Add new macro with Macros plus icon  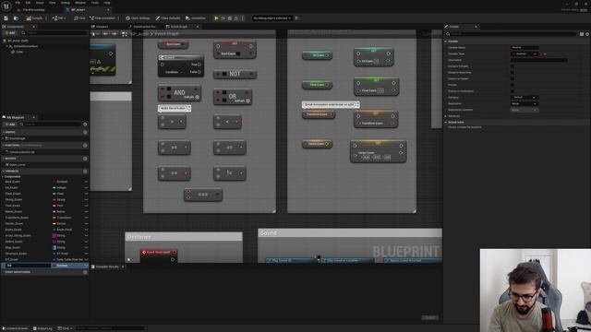pos(85,159)
